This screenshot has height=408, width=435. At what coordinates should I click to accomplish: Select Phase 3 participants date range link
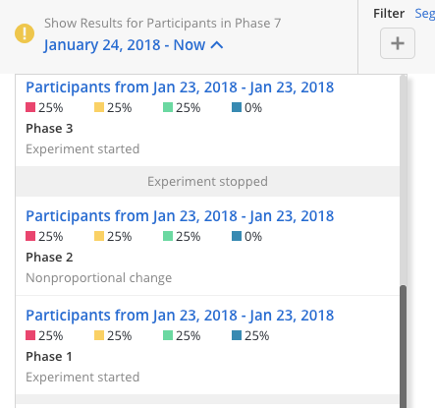(180, 87)
